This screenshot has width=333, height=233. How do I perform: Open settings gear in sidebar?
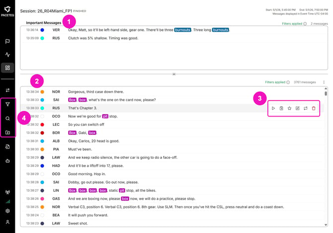point(7,211)
